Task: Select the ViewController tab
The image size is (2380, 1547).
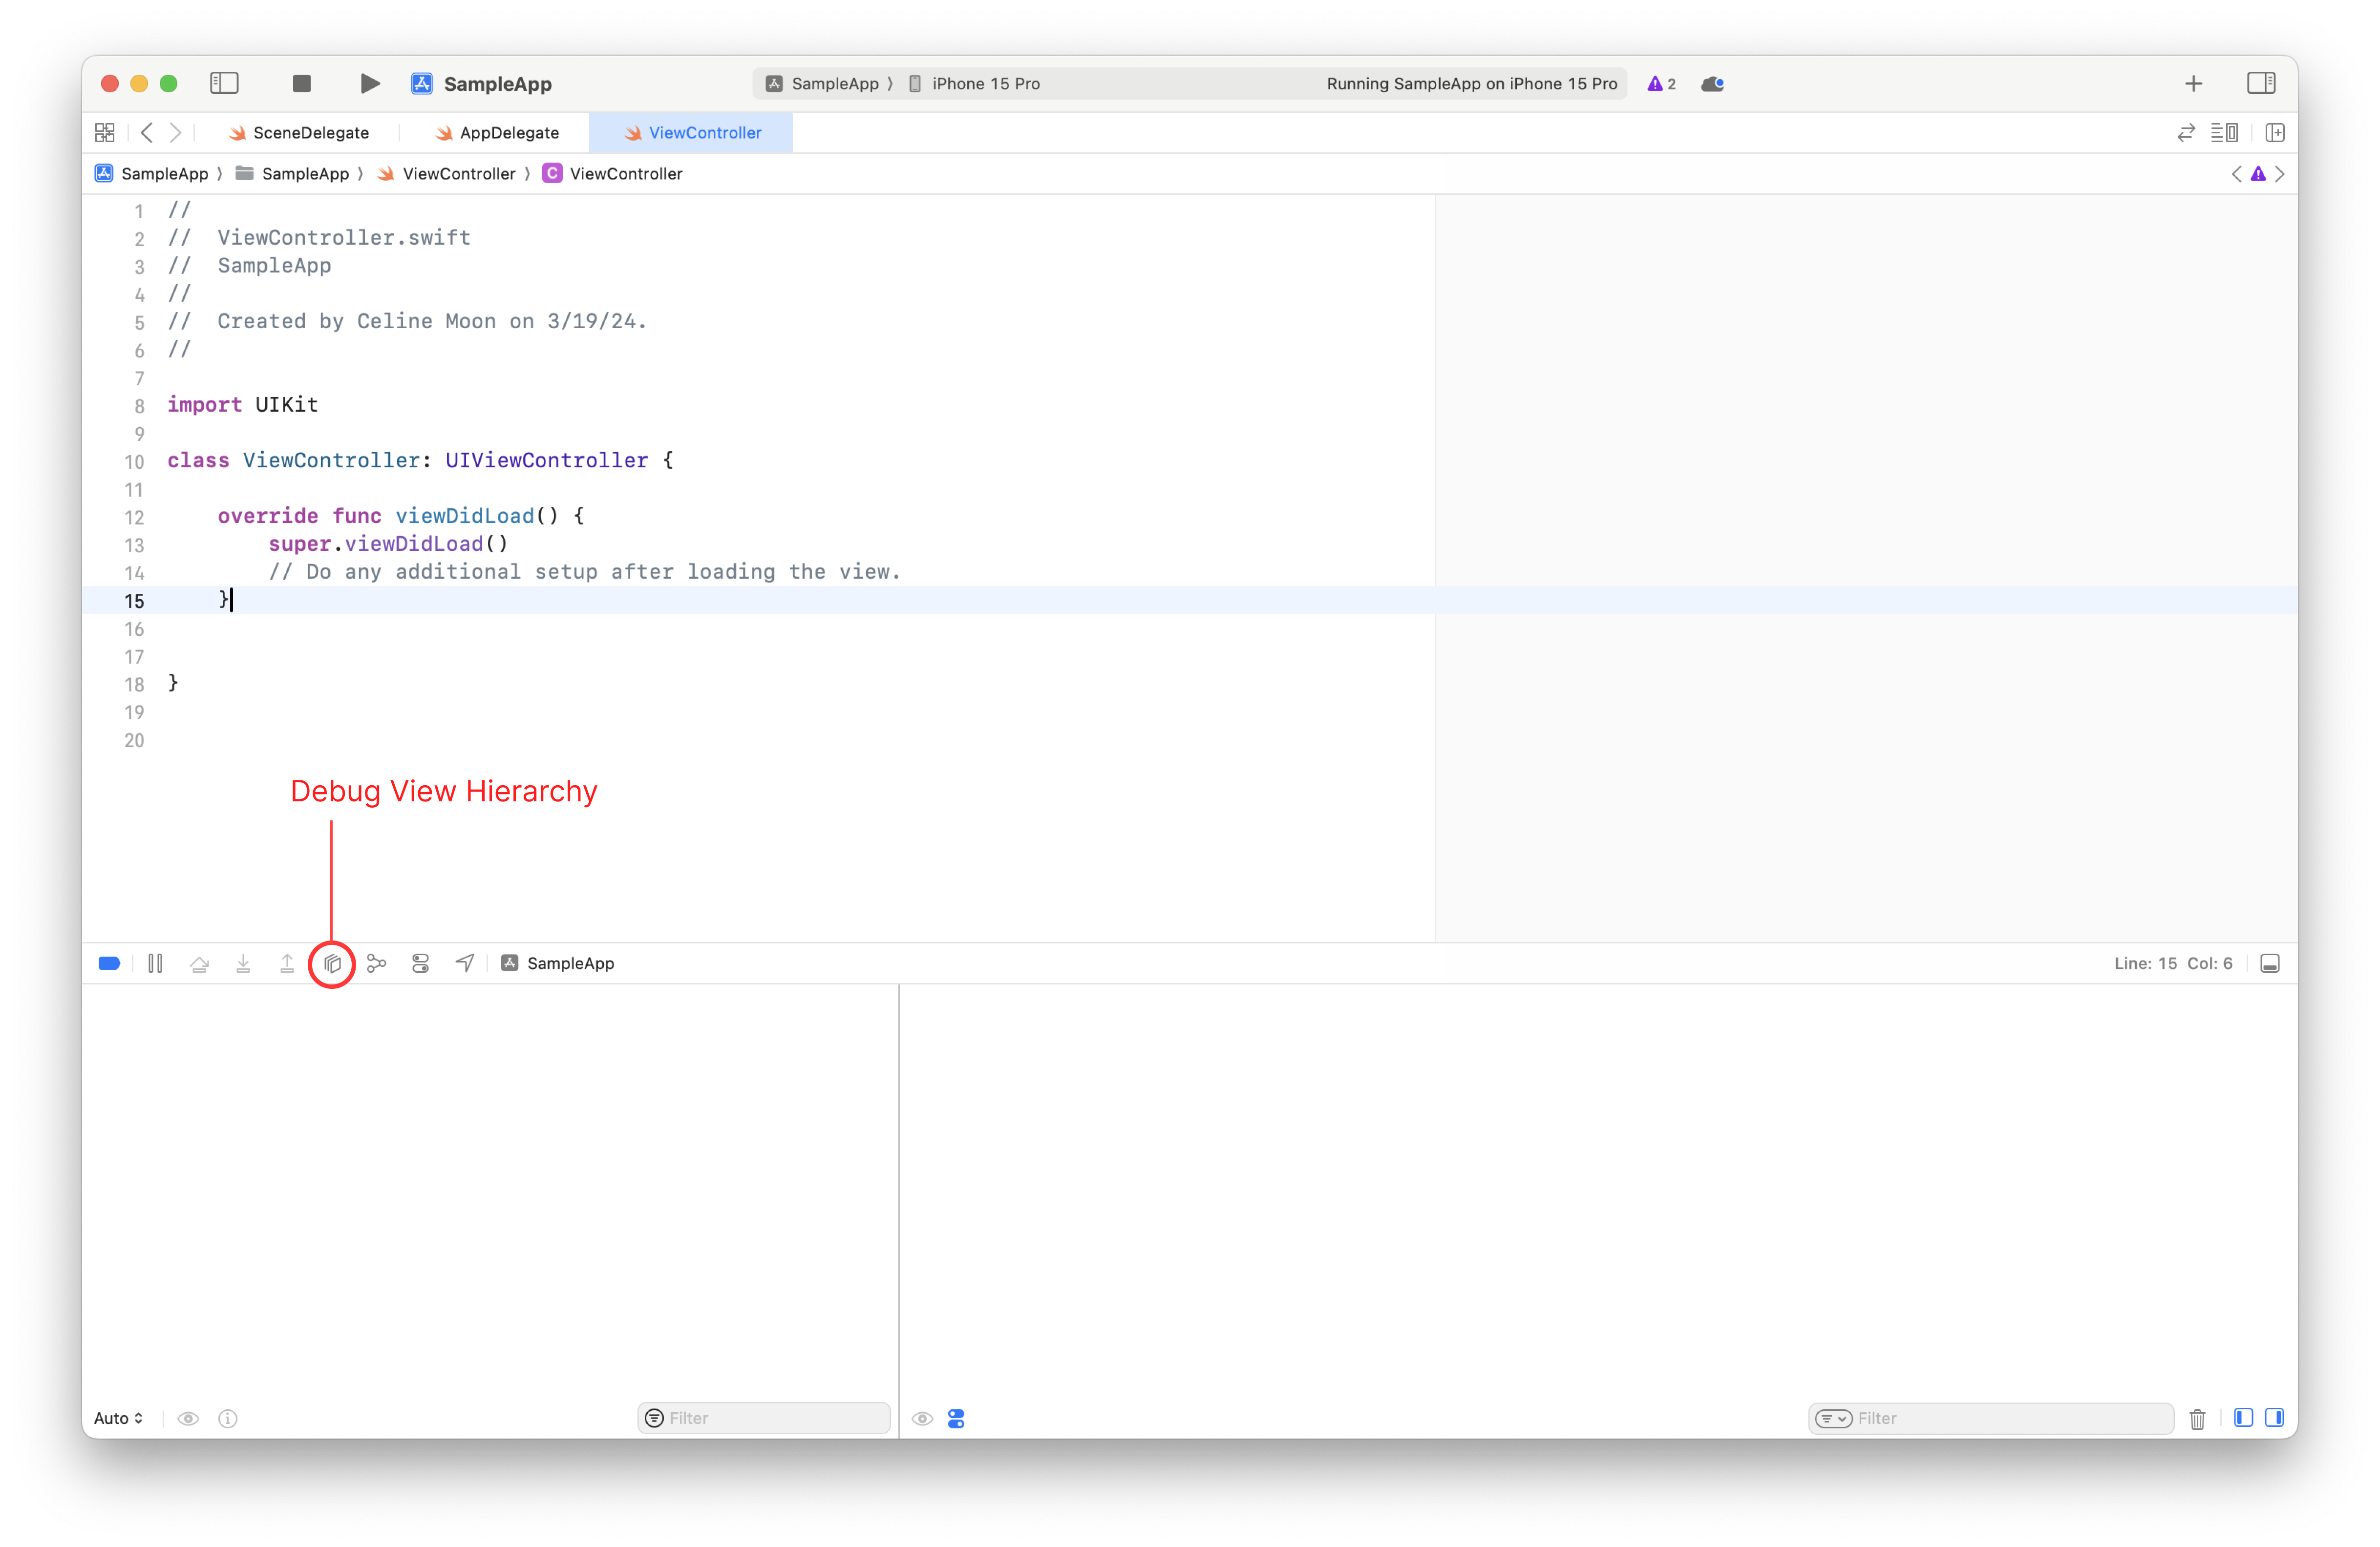Action: pyautogui.click(x=692, y=133)
